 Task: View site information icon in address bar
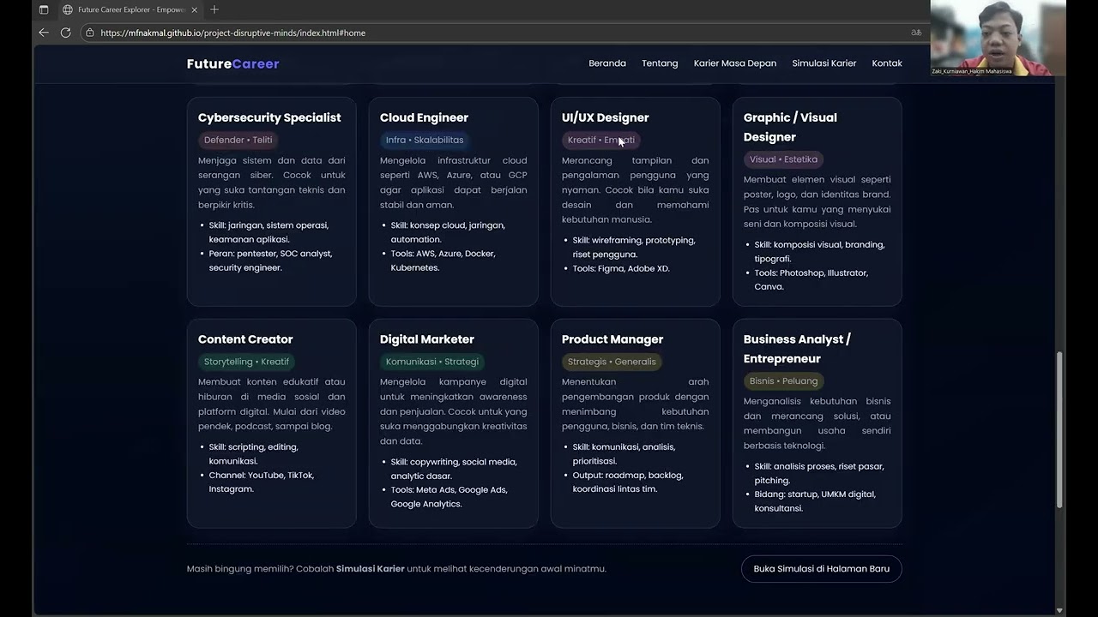89,33
